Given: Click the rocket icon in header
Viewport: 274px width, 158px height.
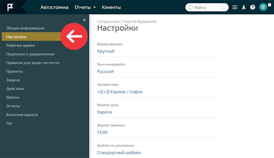Looking at the screenshot, I should pyautogui.click(x=244, y=7).
